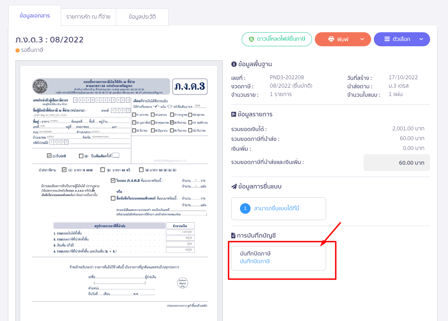Image resolution: width=448 pixels, height=321 pixels.
Task: Toggle (1) มาตรา 3 เตรส checkbox
Action: point(64,170)
